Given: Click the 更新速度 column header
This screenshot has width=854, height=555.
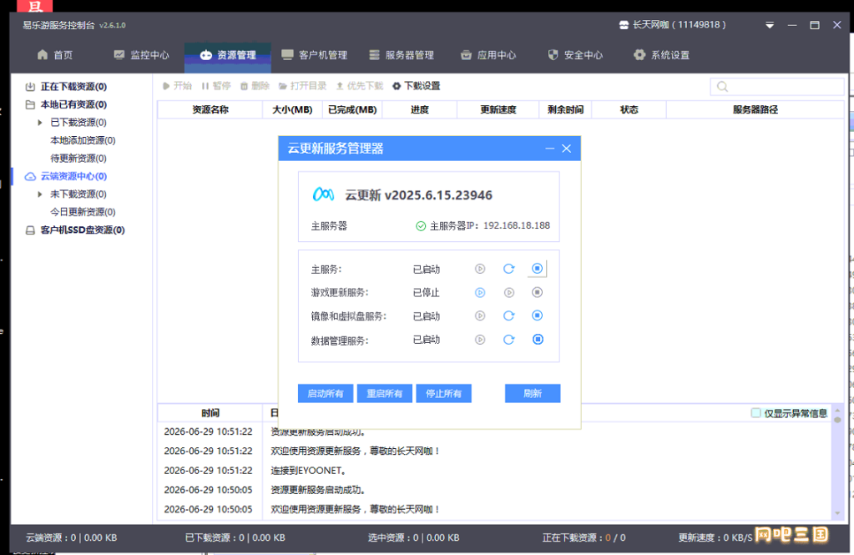Looking at the screenshot, I should point(498,109).
